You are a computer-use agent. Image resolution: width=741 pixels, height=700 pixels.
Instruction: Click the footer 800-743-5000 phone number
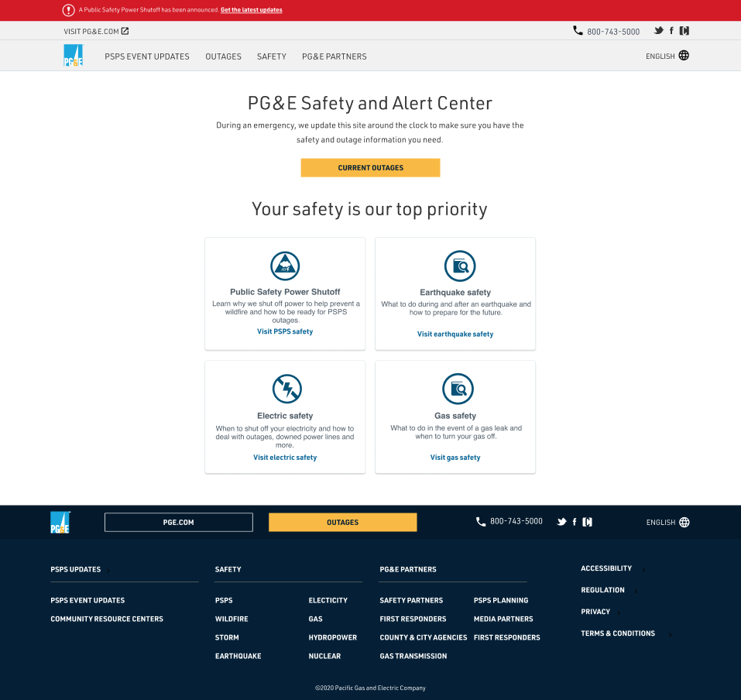point(516,521)
